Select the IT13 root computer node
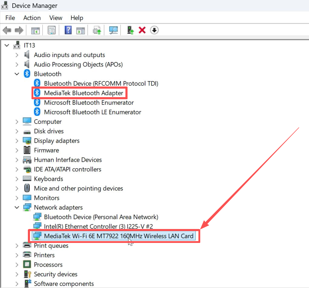Viewport: 309px width, 288px height. [29, 45]
